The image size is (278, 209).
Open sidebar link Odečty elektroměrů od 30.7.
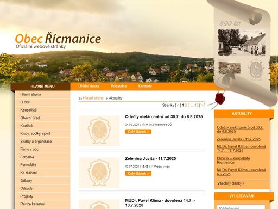(x=240, y=130)
